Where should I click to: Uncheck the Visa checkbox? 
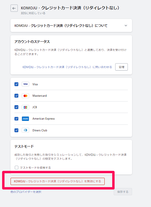pos(17,84)
